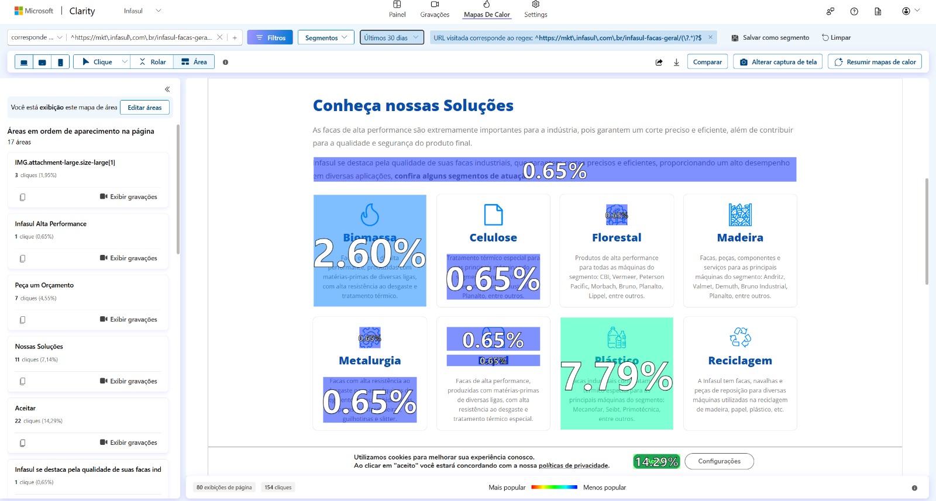936x501 pixels.
Task: Copy the Infasul Alta Performance area entry
Action: 22,258
